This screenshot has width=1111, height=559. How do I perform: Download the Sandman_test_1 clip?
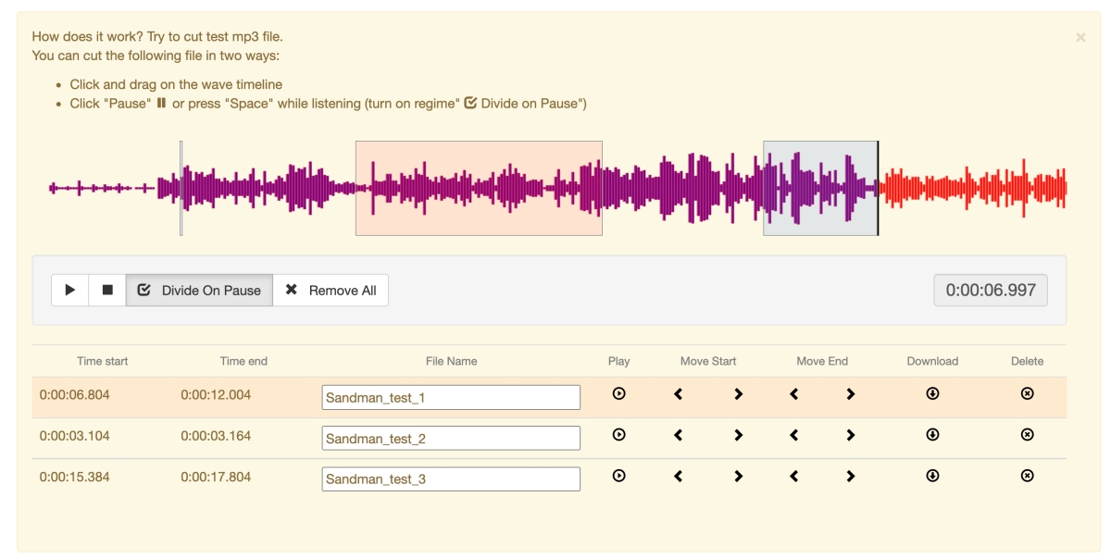pos(932,394)
